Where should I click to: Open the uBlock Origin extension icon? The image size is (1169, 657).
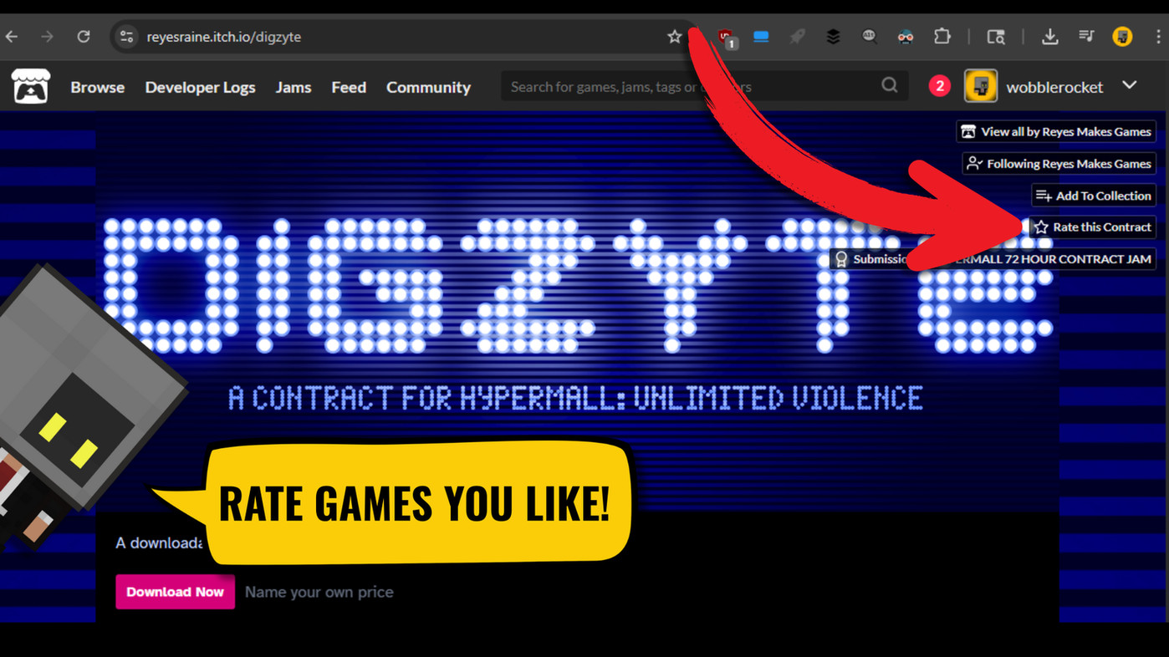click(x=726, y=38)
